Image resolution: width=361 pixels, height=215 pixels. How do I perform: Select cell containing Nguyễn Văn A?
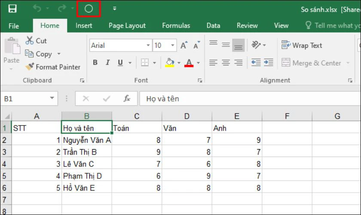click(x=87, y=140)
